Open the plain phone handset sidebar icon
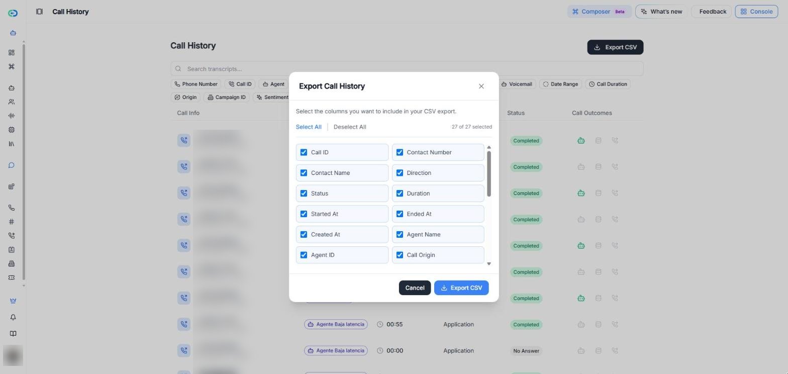The height and width of the screenshot is (374, 788). pyautogui.click(x=12, y=208)
